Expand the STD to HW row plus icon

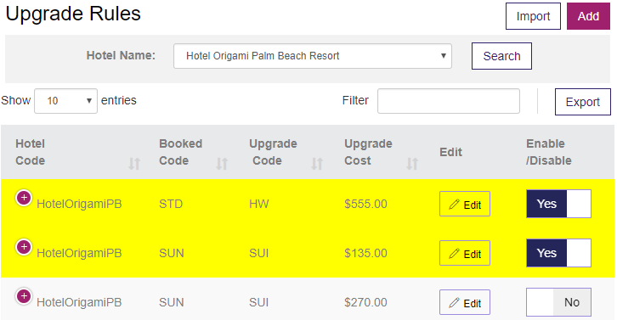(24, 198)
